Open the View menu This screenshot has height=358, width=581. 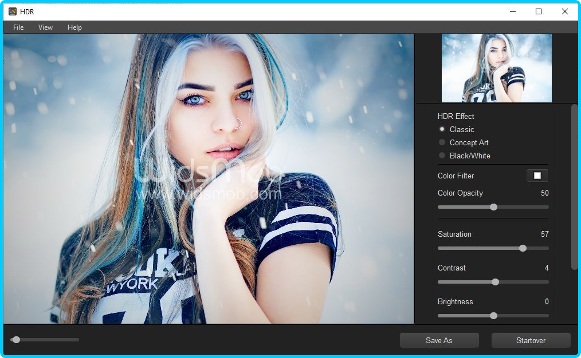[x=45, y=27]
